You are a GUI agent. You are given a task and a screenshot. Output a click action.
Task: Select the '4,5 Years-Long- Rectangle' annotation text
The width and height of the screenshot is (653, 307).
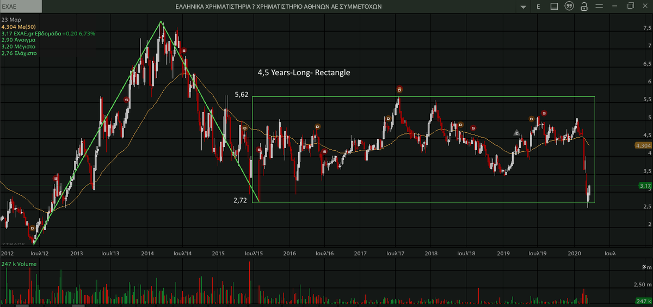tap(304, 72)
